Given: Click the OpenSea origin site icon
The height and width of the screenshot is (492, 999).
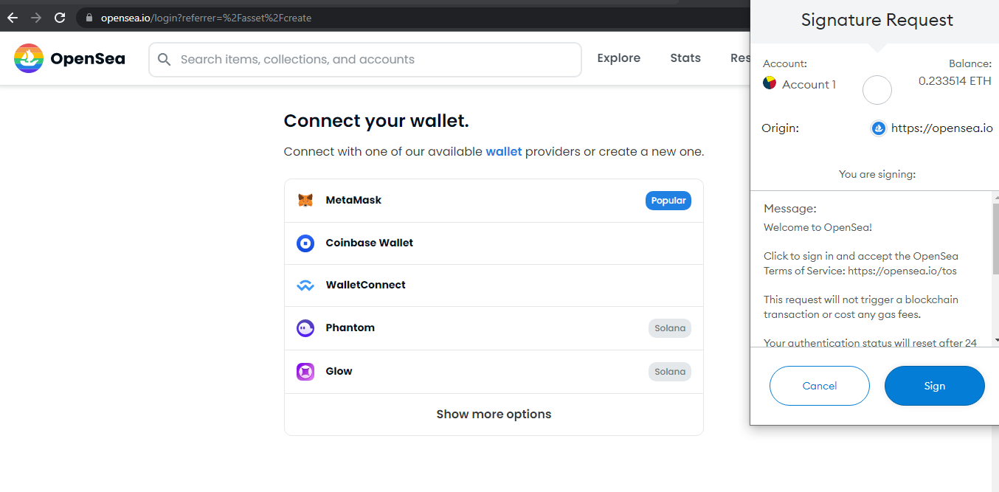Looking at the screenshot, I should tap(879, 128).
